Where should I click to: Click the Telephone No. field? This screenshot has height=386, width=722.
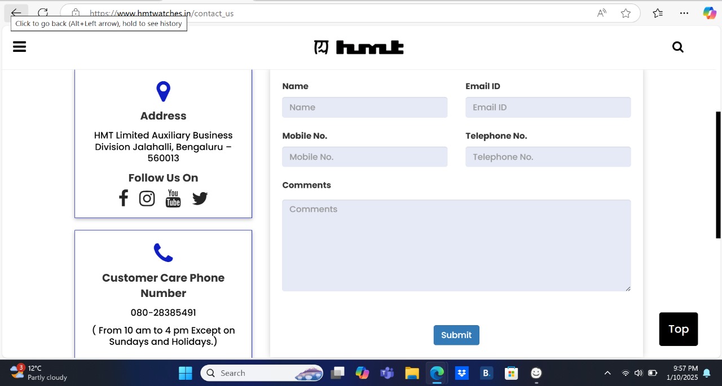[x=548, y=157]
